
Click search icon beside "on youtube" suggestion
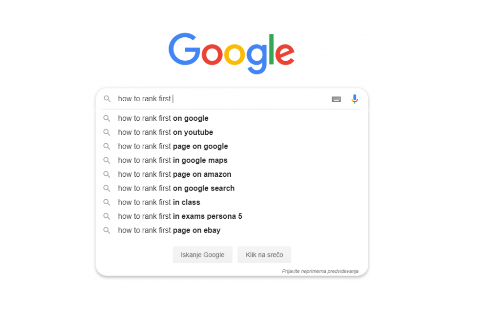pos(107,132)
